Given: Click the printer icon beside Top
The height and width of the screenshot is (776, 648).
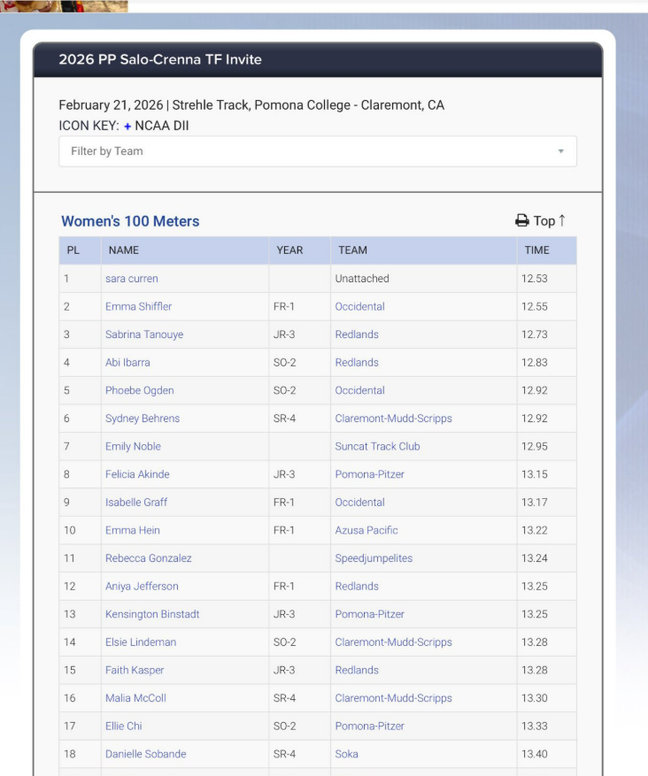Looking at the screenshot, I should (521, 221).
